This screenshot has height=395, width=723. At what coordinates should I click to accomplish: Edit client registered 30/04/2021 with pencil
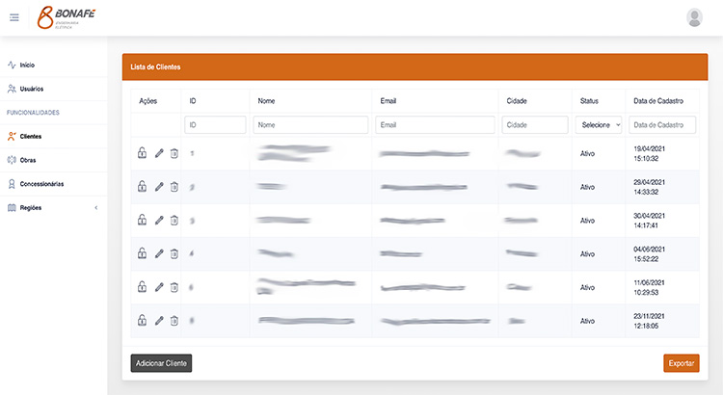[159, 221]
